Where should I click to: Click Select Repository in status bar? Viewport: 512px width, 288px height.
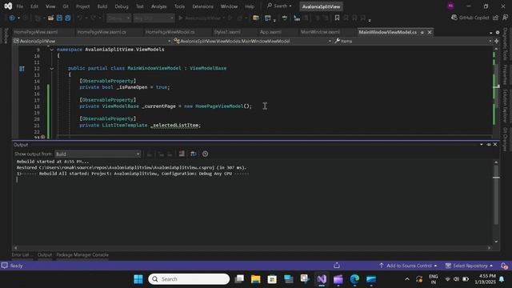coord(470,266)
